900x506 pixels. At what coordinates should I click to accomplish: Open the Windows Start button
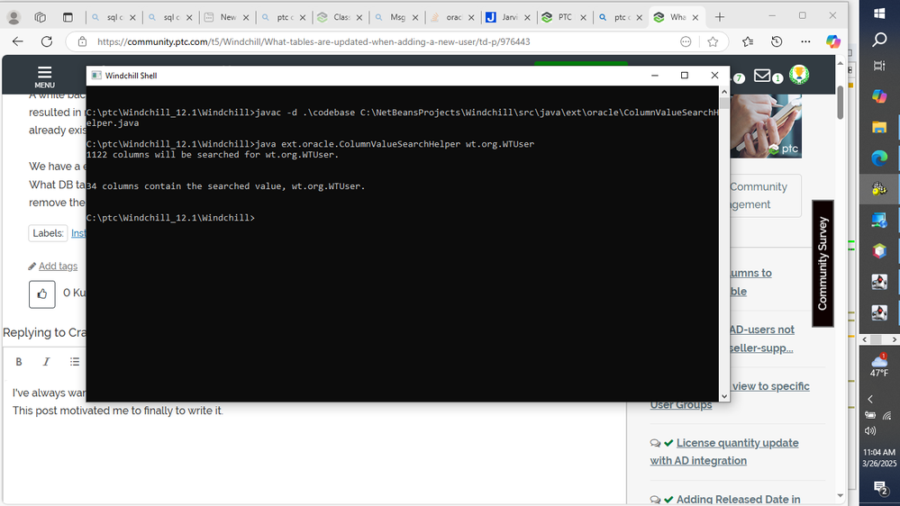[x=879, y=13]
